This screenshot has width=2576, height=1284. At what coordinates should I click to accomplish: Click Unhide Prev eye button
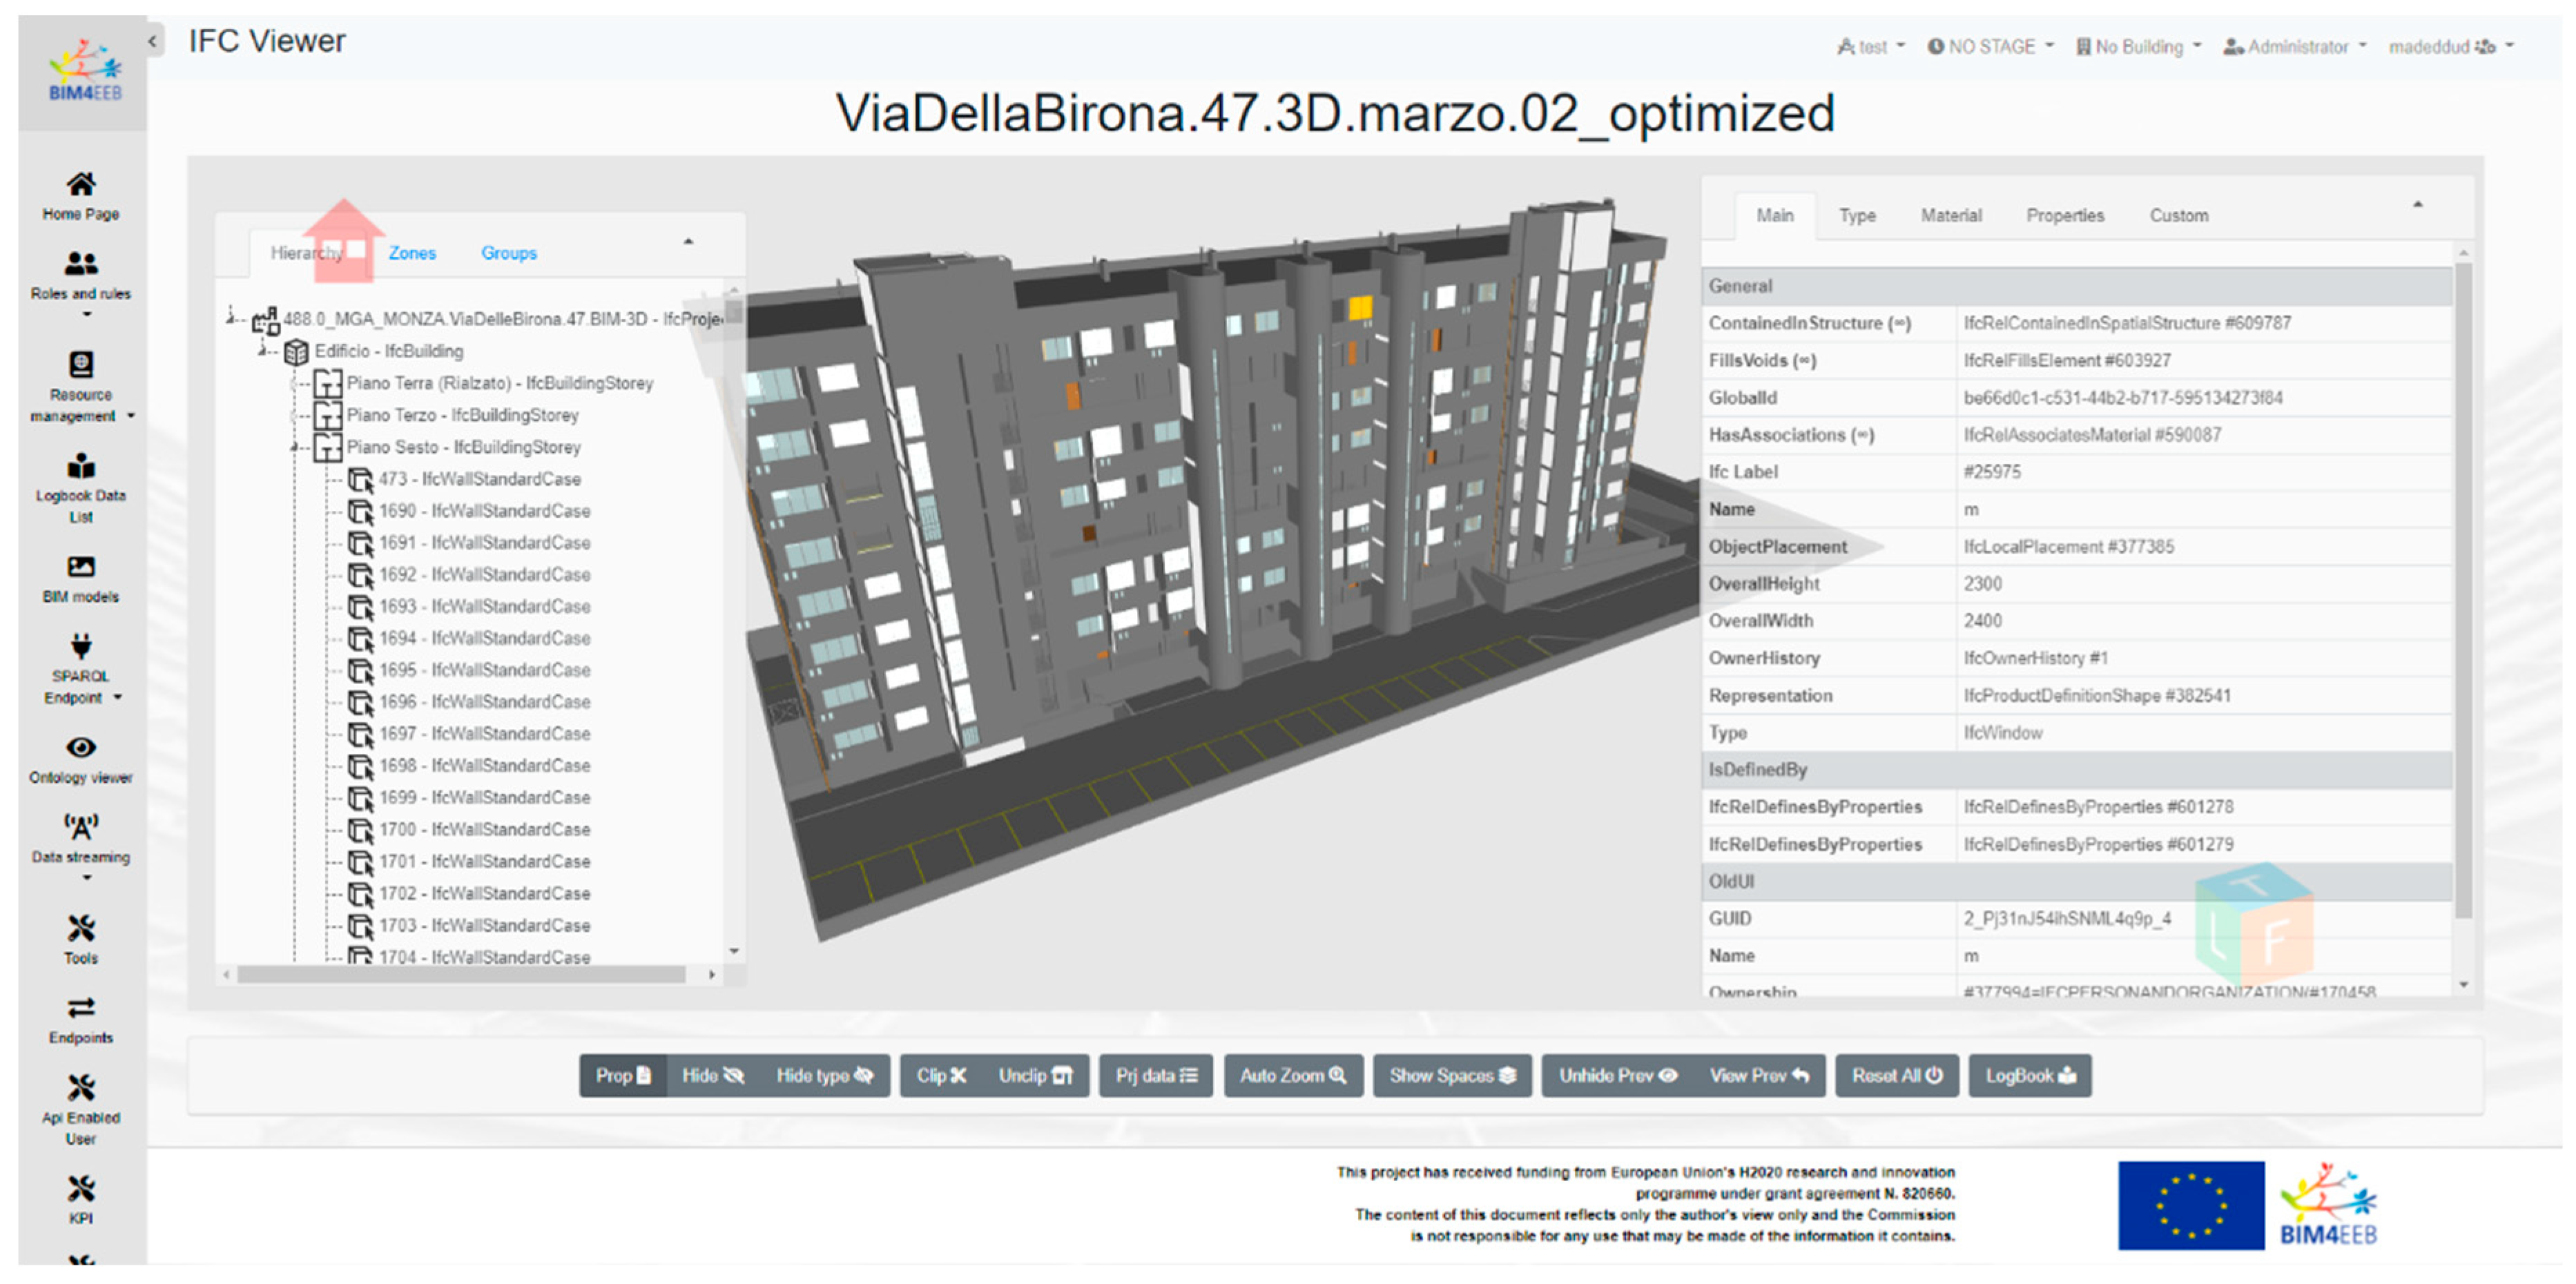click(x=1616, y=1076)
